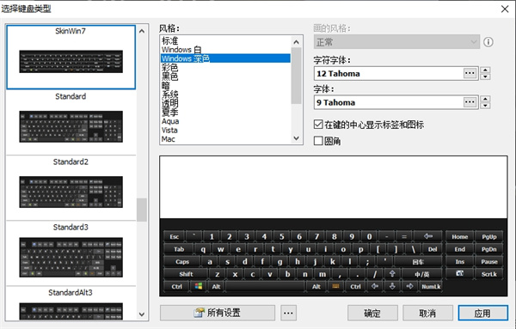Open font picker for 字符字体 12 Tahoma

coord(470,73)
